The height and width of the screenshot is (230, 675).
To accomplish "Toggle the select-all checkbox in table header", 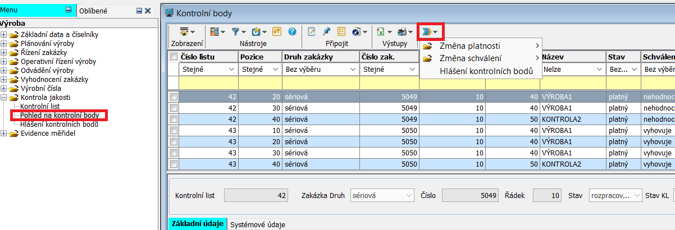I will tap(174, 57).
